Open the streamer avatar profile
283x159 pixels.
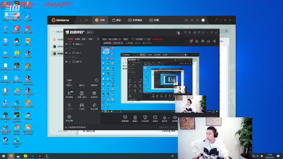click(178, 33)
